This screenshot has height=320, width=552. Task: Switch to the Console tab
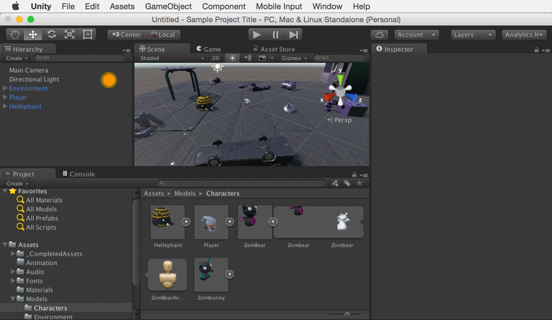(78, 174)
